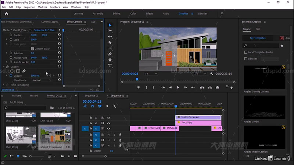Select the Ripple Edit tool
The width and height of the screenshot is (294, 165).
(110, 36)
